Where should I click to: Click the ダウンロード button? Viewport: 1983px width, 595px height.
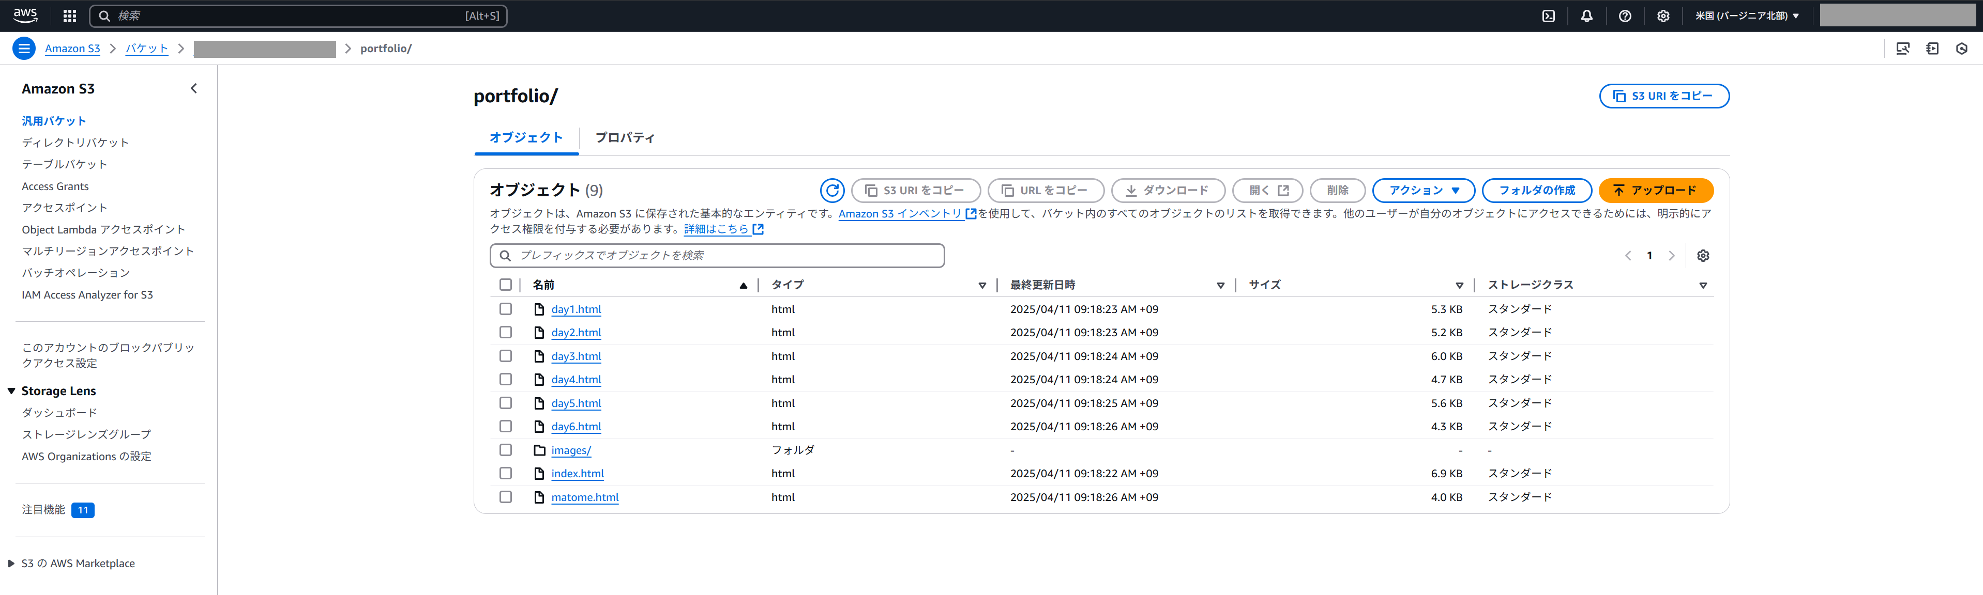click(x=1168, y=190)
